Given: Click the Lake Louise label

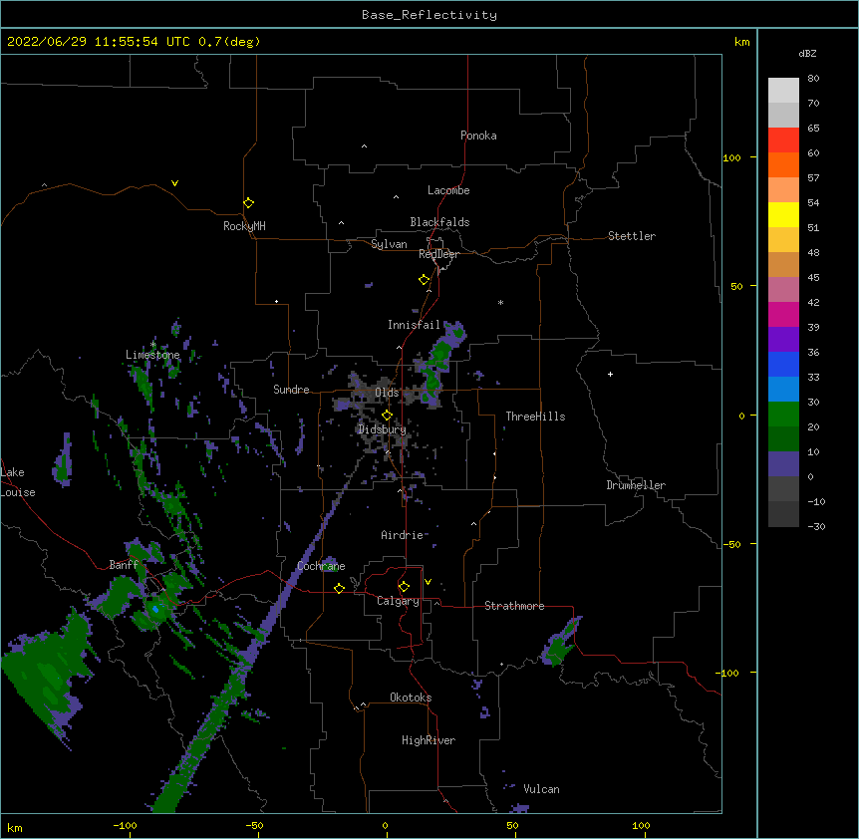Looking at the screenshot, I should pos(17,482).
